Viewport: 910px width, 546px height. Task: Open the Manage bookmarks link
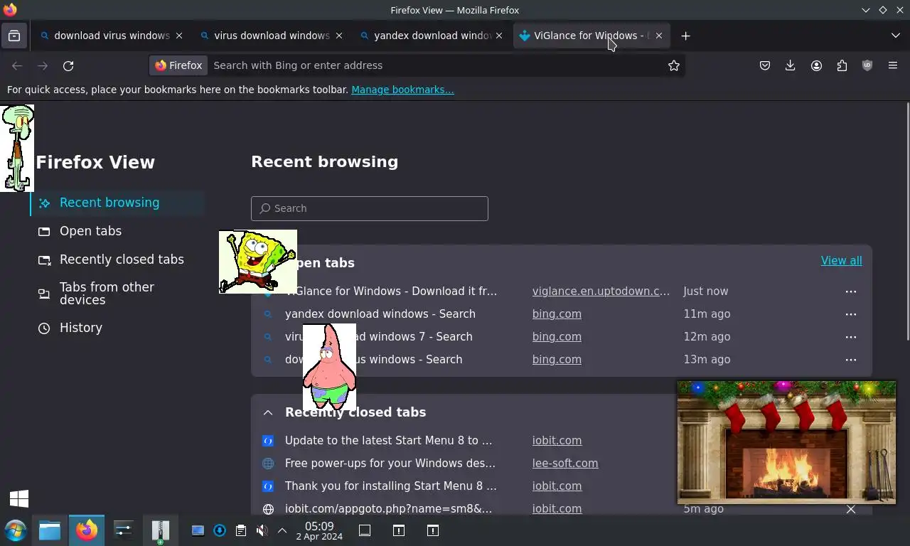coord(402,90)
